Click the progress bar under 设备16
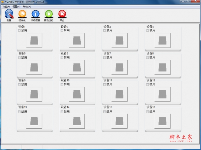 pyautogui.click(x=163, y=131)
